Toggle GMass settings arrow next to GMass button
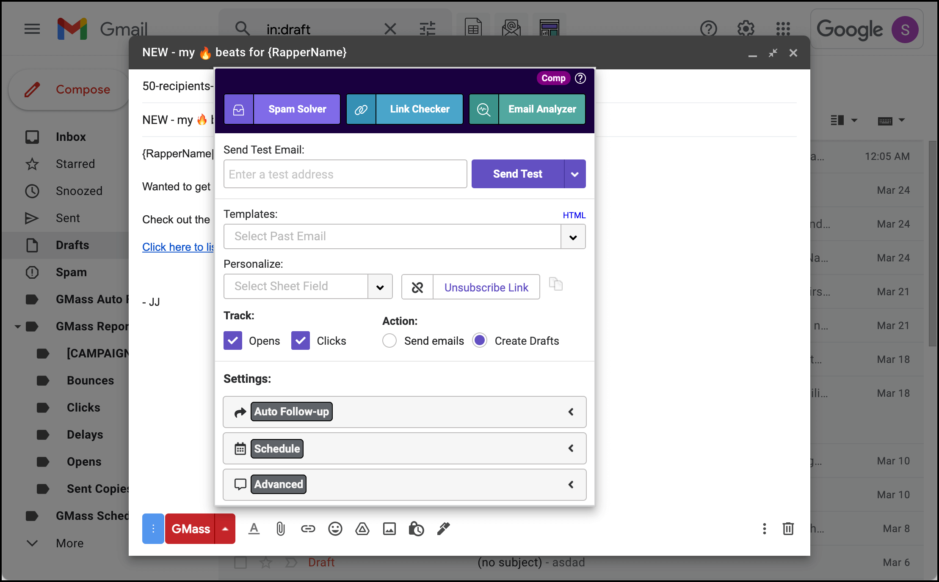939x582 pixels. (225, 529)
